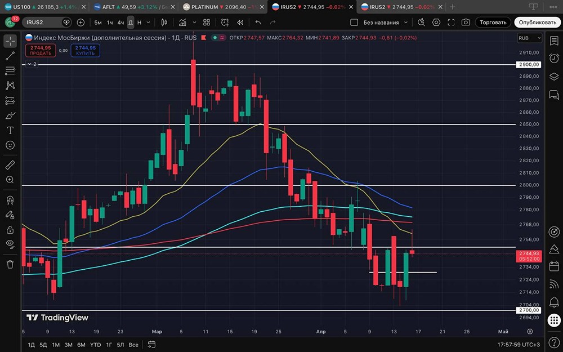Open a new browser tab
Screen dimensions: 563x352
tap(453, 7)
